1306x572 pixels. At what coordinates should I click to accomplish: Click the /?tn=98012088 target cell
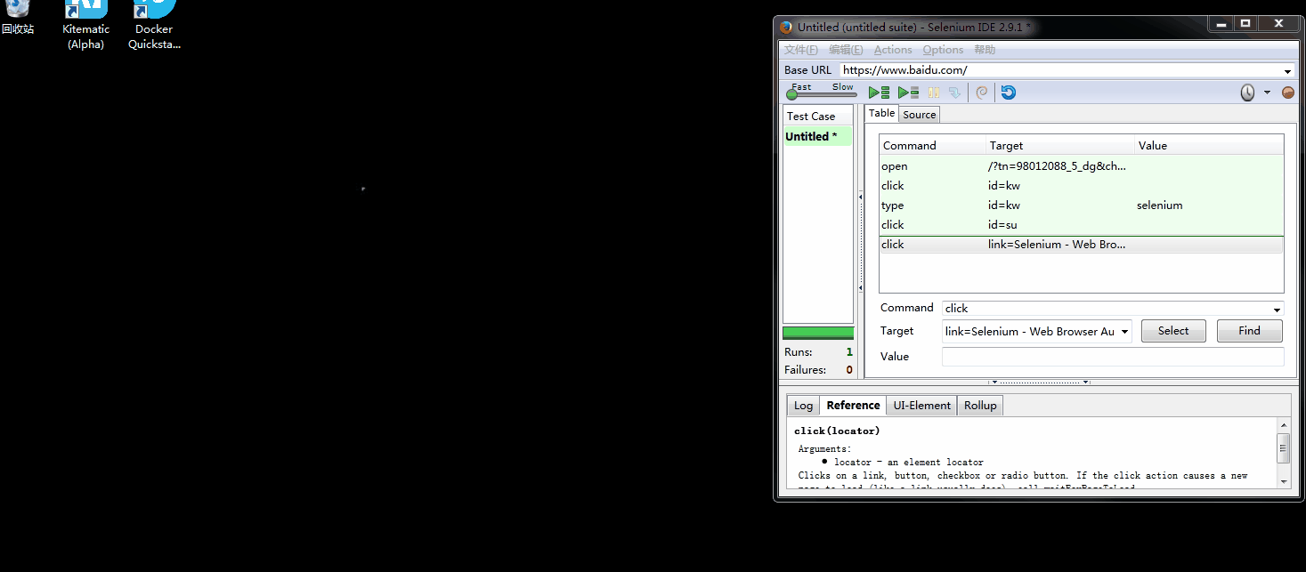(1057, 166)
